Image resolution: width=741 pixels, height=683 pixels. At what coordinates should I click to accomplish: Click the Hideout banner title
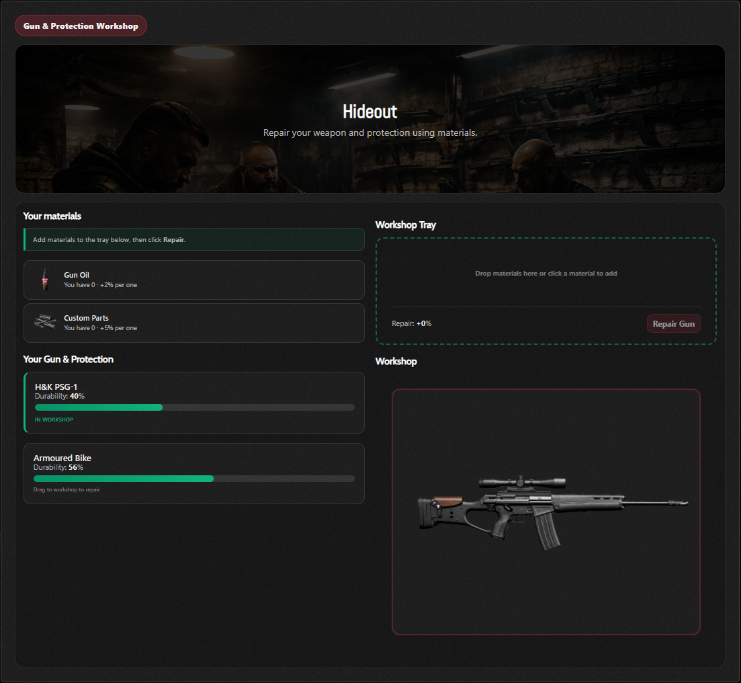370,112
